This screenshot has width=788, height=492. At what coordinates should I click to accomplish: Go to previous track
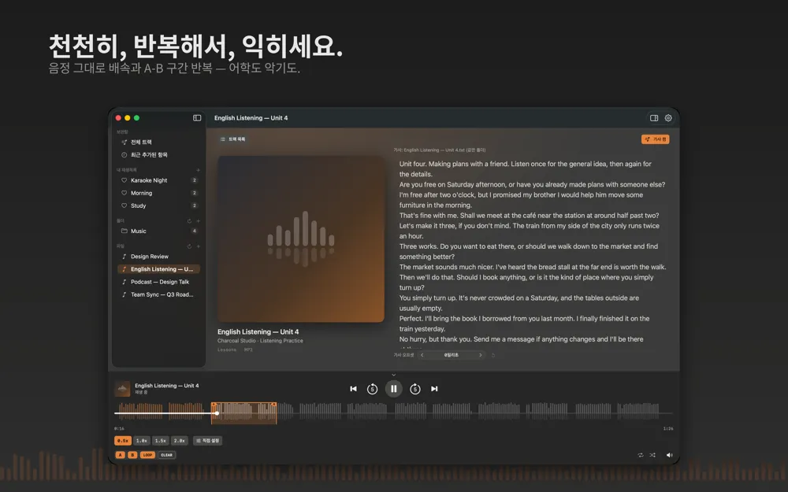pyautogui.click(x=353, y=389)
